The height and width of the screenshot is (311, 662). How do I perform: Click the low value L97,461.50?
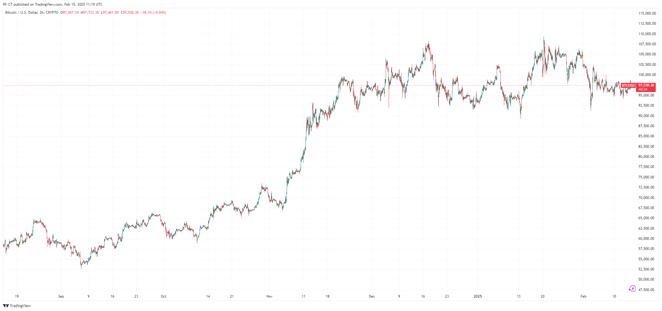tap(110, 13)
